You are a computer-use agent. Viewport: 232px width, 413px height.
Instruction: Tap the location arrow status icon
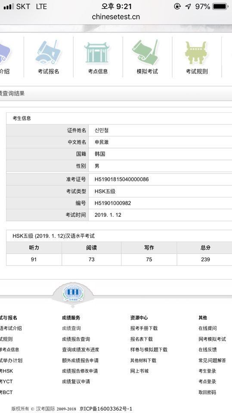188,6
